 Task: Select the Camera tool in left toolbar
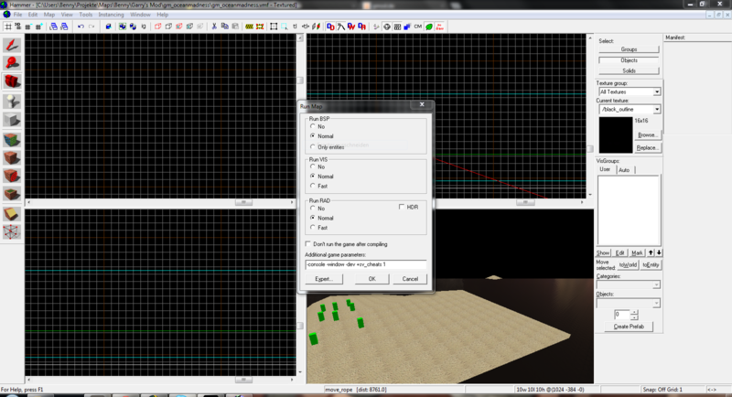click(12, 82)
